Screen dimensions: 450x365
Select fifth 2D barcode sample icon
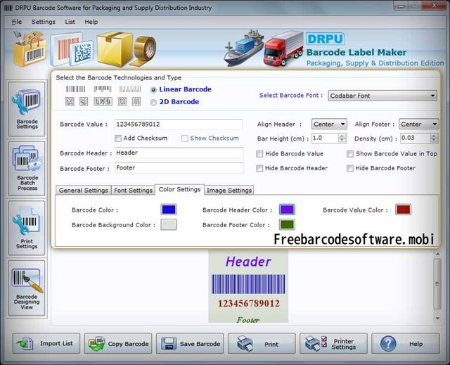(136, 101)
